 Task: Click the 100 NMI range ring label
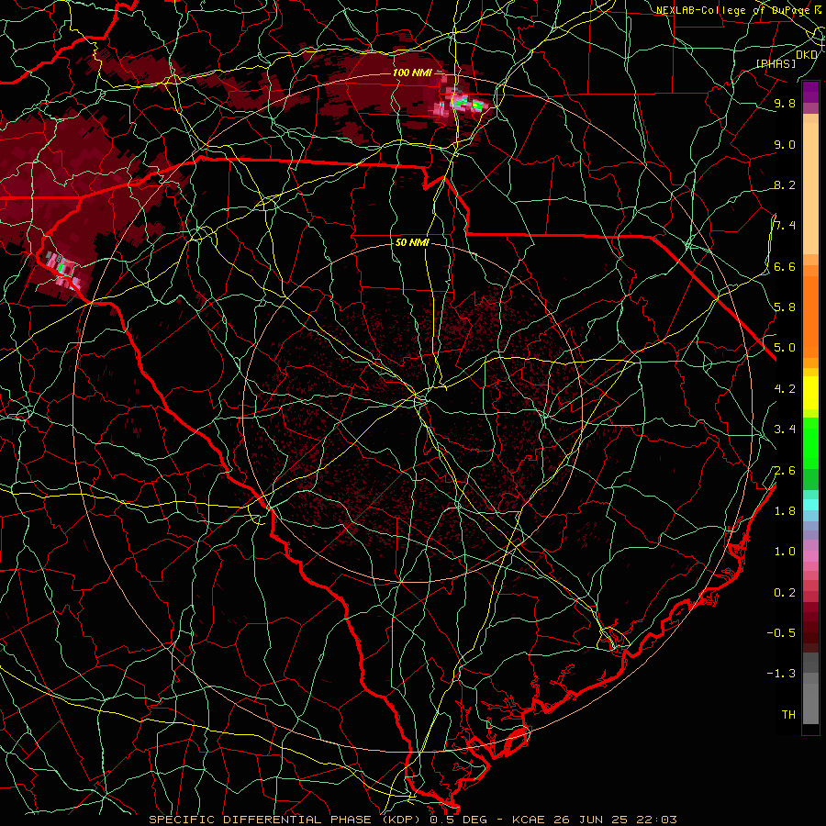pyautogui.click(x=412, y=73)
